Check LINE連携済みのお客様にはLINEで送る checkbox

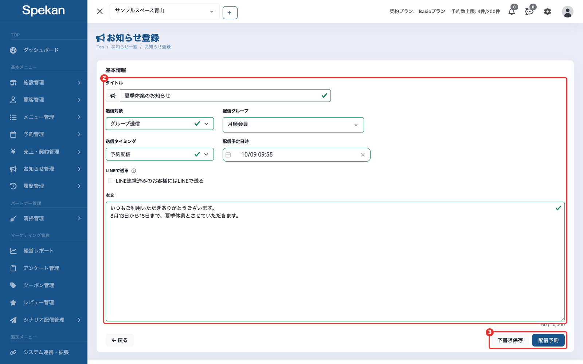[111, 181]
